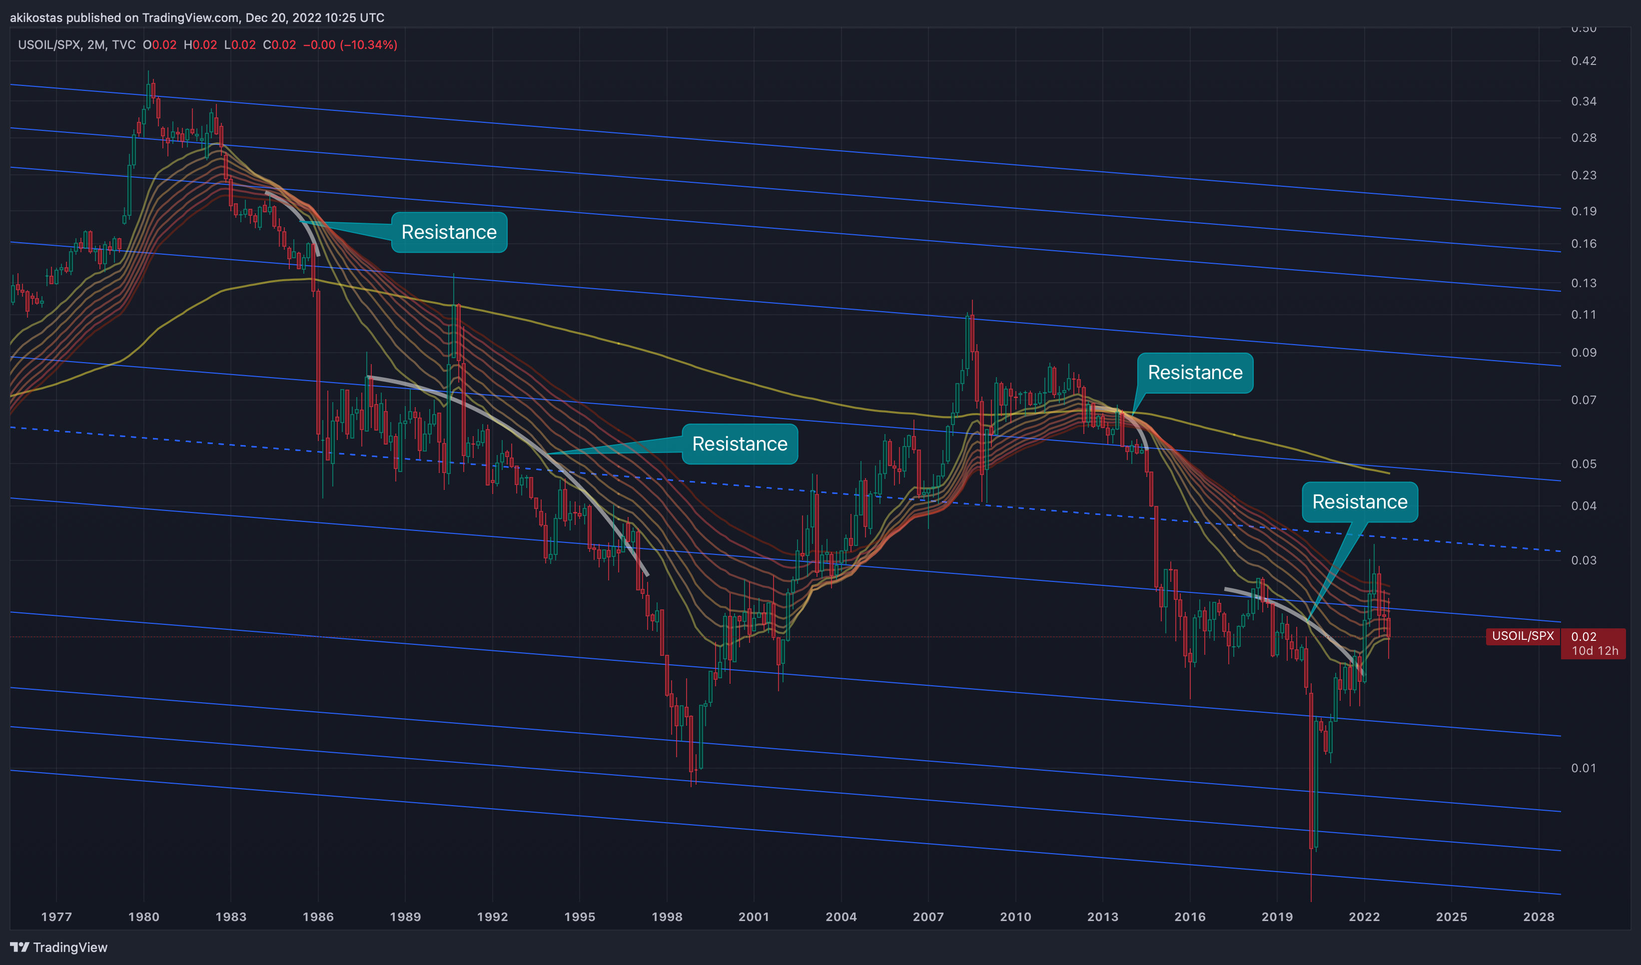
Task: Click the -10.34% change value in the legend
Action: (369, 45)
